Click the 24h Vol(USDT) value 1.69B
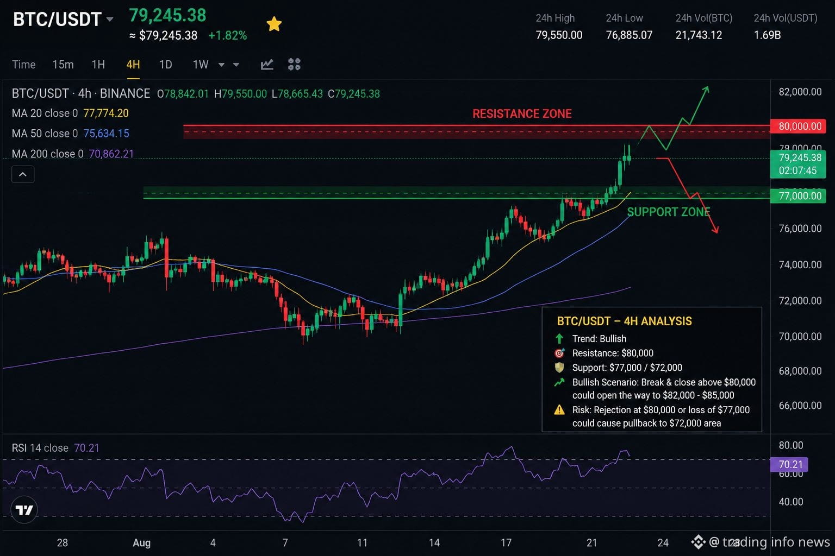 tap(767, 35)
